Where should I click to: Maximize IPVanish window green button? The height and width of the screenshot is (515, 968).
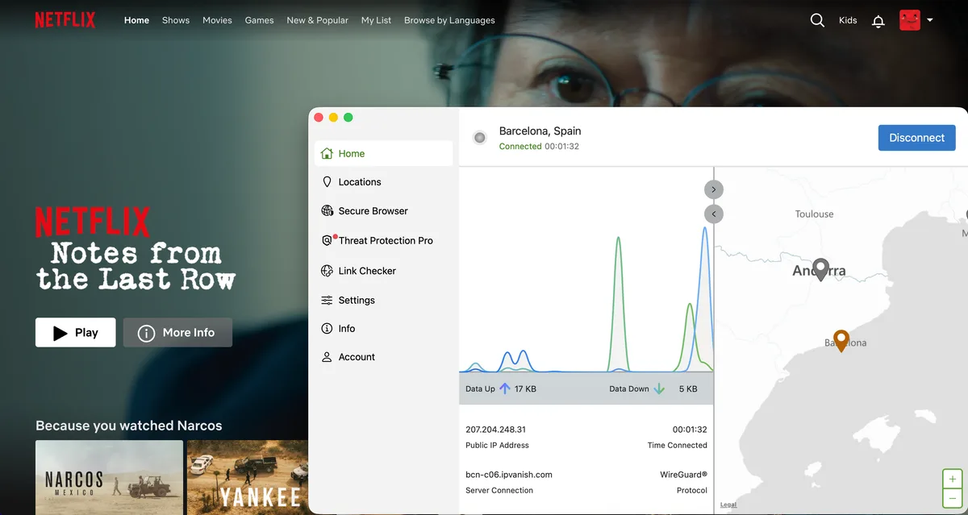coord(348,118)
